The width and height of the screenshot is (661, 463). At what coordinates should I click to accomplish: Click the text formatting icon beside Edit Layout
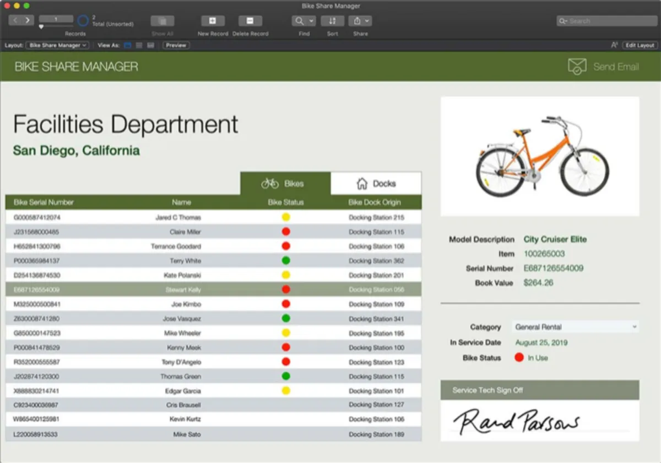614,45
